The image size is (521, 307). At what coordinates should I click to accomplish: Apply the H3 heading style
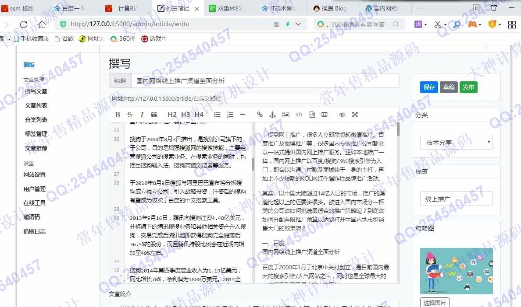[186, 115]
